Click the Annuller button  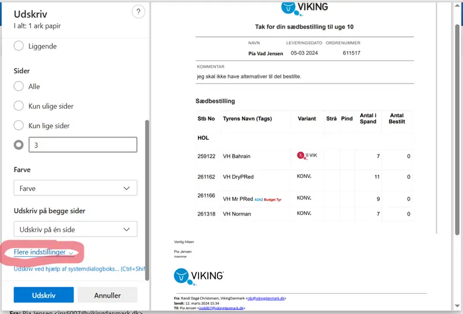pyautogui.click(x=107, y=295)
